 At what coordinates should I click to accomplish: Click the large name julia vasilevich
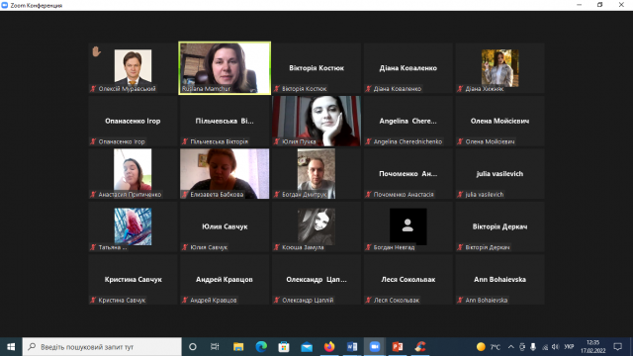click(x=499, y=174)
